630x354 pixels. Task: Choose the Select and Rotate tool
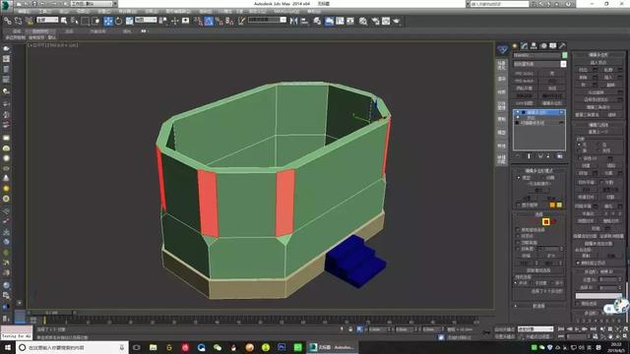coord(118,21)
